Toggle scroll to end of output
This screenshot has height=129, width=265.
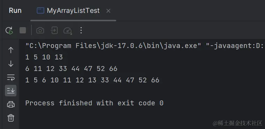tap(10, 91)
